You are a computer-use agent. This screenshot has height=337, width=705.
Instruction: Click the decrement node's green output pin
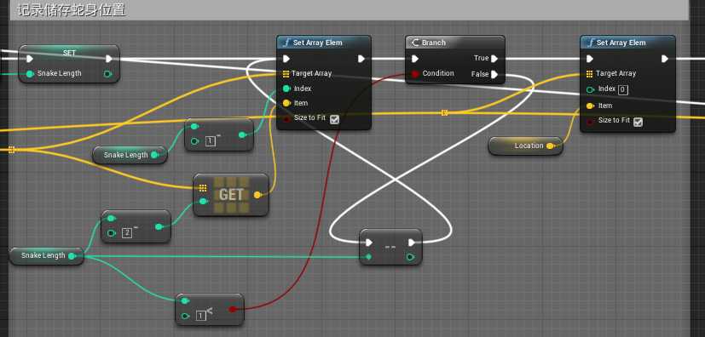pyautogui.click(x=411, y=257)
